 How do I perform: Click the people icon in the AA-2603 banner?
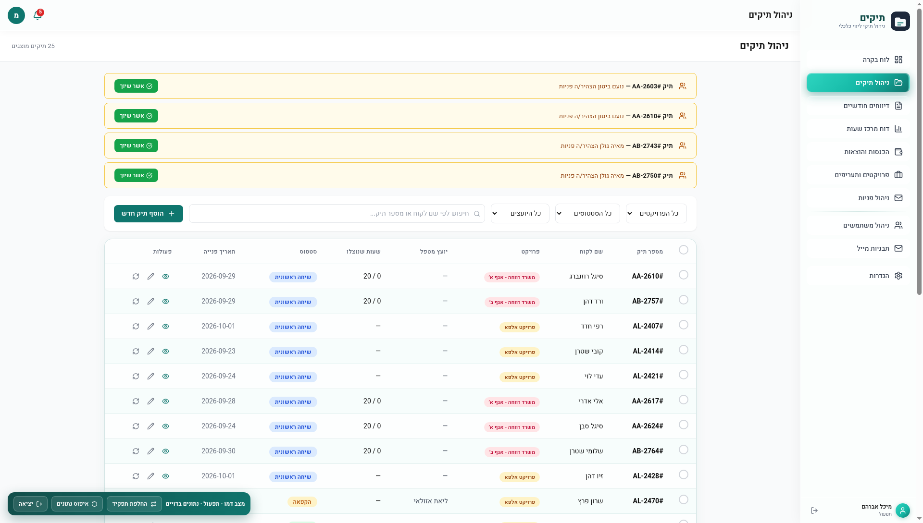683,86
